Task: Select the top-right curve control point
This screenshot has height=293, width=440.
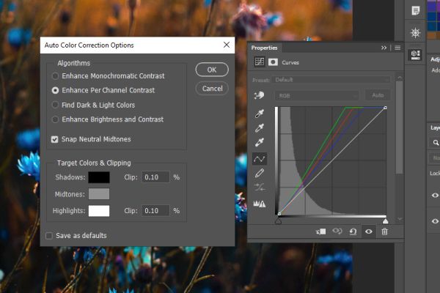Action: [x=385, y=108]
